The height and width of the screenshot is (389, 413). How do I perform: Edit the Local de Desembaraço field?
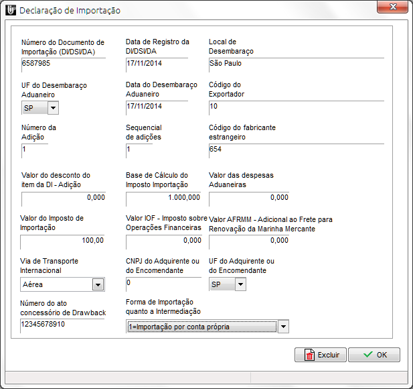coord(295,64)
